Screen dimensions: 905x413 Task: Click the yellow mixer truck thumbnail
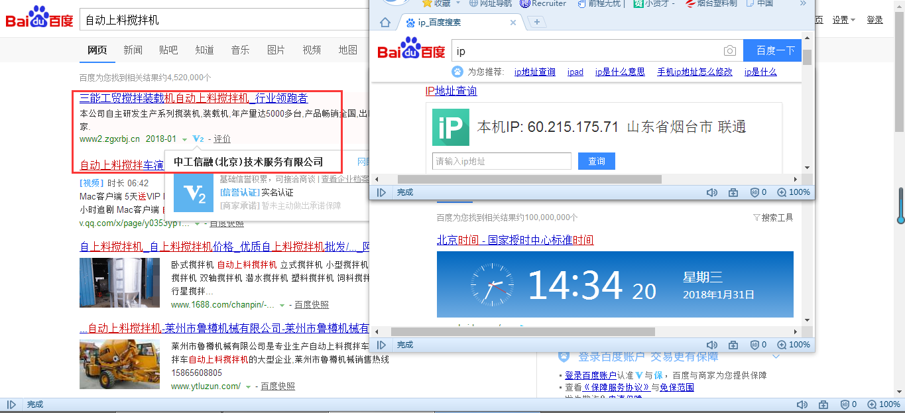pyautogui.click(x=119, y=365)
